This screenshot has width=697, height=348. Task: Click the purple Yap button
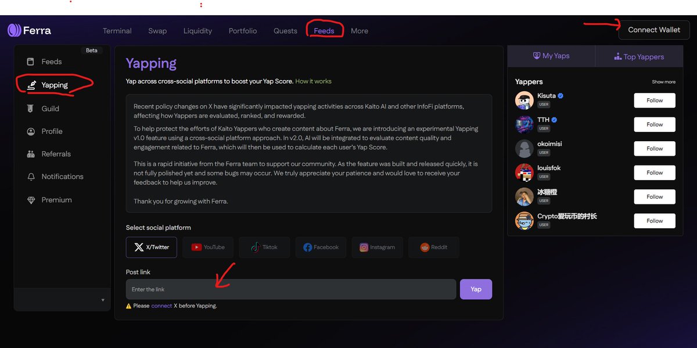click(476, 289)
